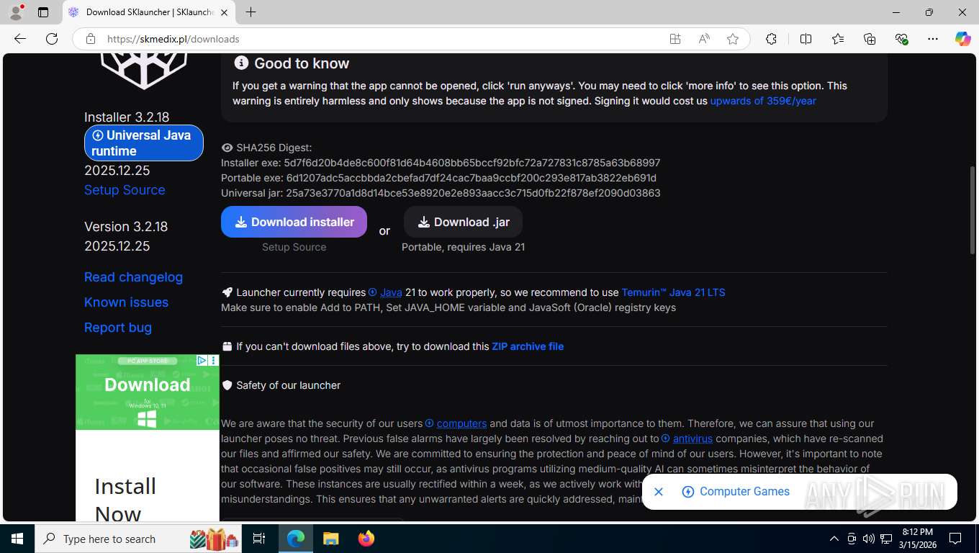Viewport: 979px width, 553px height.
Task: Open ZIP archive file link
Action: coord(528,346)
